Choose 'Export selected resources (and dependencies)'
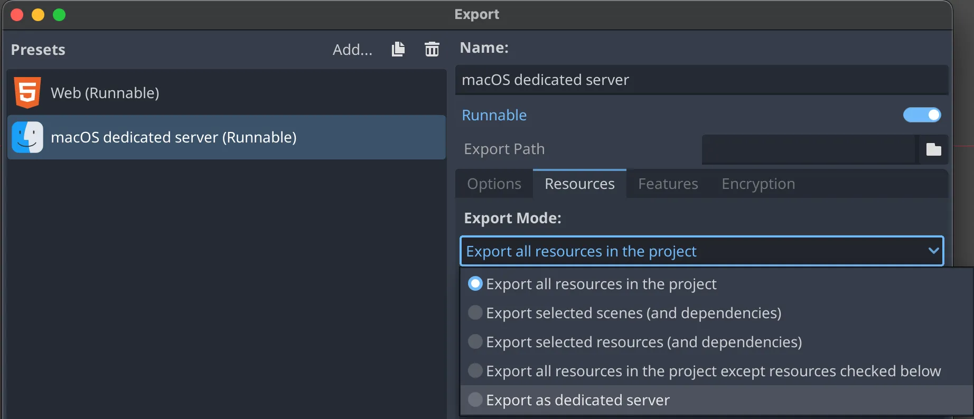 click(x=717, y=342)
